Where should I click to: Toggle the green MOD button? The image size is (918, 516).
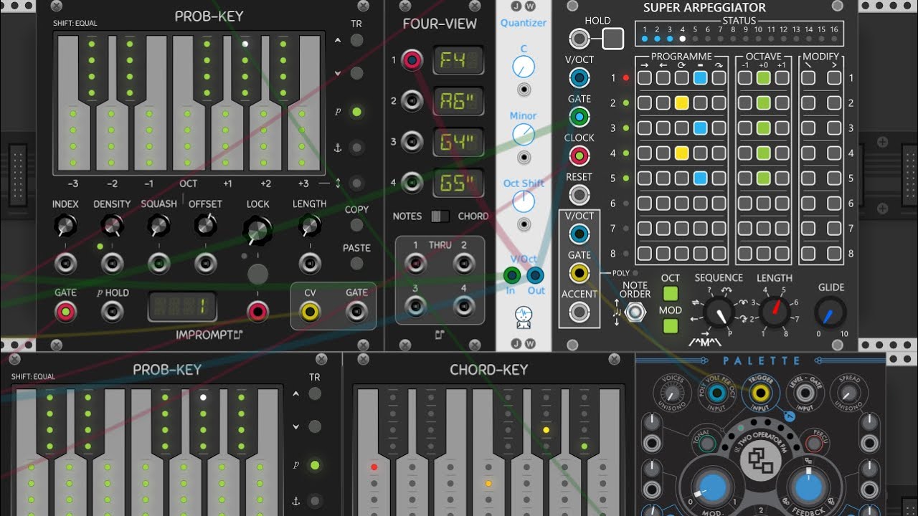click(x=671, y=326)
